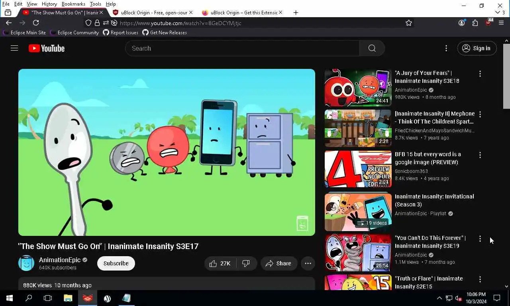Screen dimensions: 510x306
Task: Open the History menu
Action: [x=49, y=4]
